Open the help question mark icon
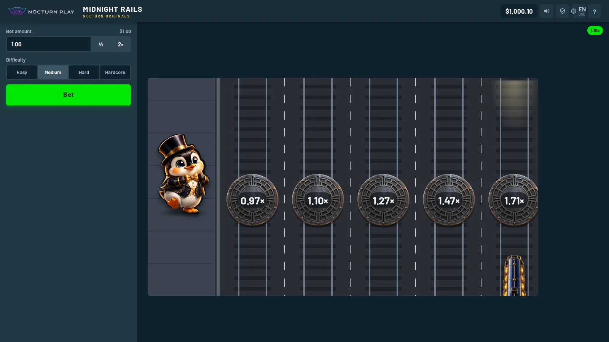 point(595,11)
